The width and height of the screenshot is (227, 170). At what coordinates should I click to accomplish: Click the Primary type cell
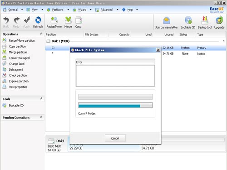[202, 48]
